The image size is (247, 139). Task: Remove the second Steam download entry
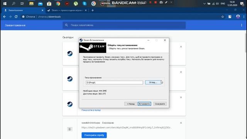181,72
